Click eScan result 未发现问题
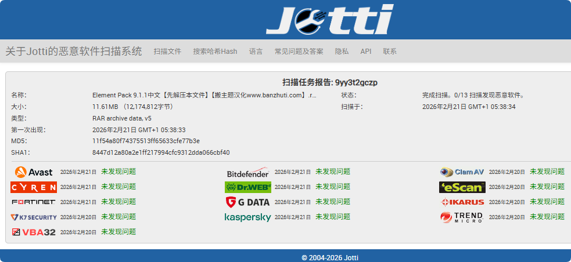Screen dimensions: 571x262 [547, 187]
